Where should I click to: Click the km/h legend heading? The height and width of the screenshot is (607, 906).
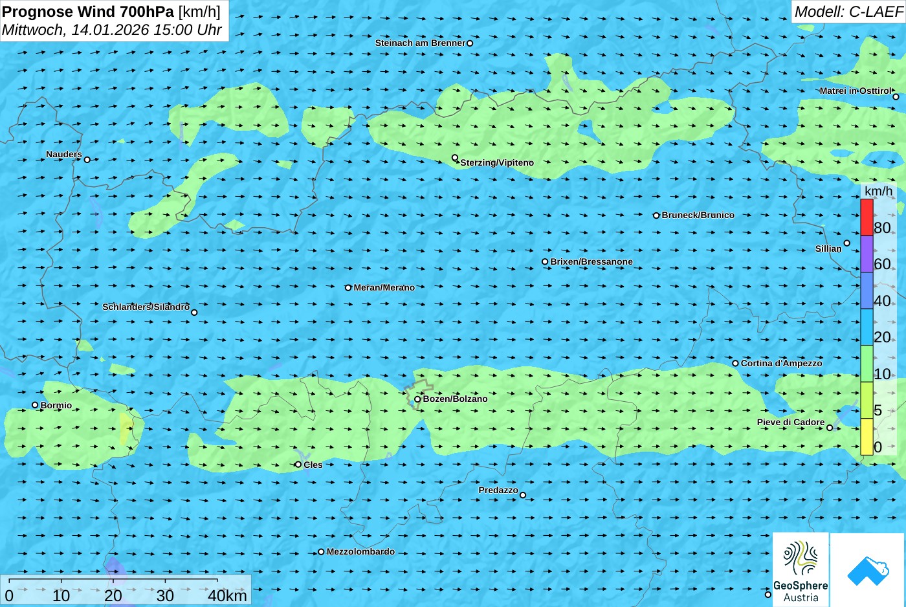click(x=878, y=191)
